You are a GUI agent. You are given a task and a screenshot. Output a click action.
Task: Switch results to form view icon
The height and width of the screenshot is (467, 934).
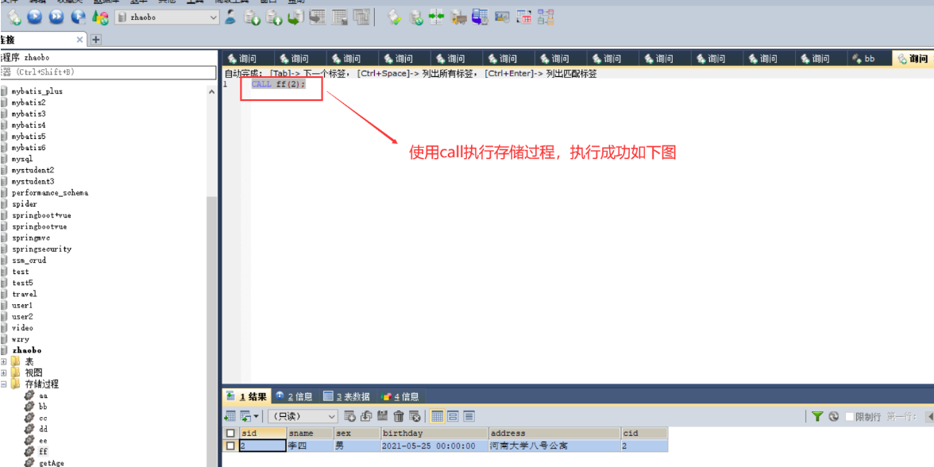453,416
